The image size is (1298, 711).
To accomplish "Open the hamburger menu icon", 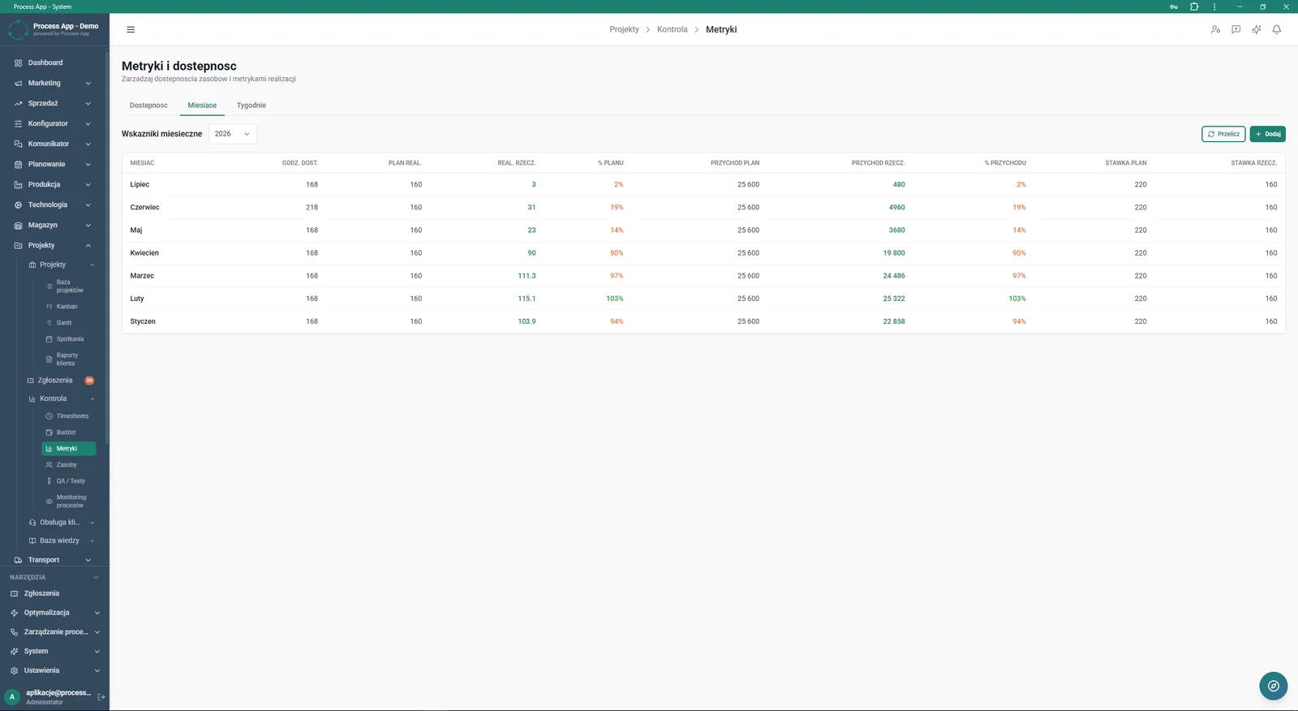I will [131, 29].
